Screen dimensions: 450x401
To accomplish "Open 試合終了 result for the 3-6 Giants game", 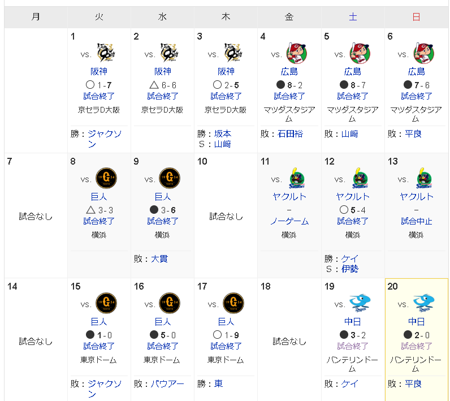I will 162,221.
